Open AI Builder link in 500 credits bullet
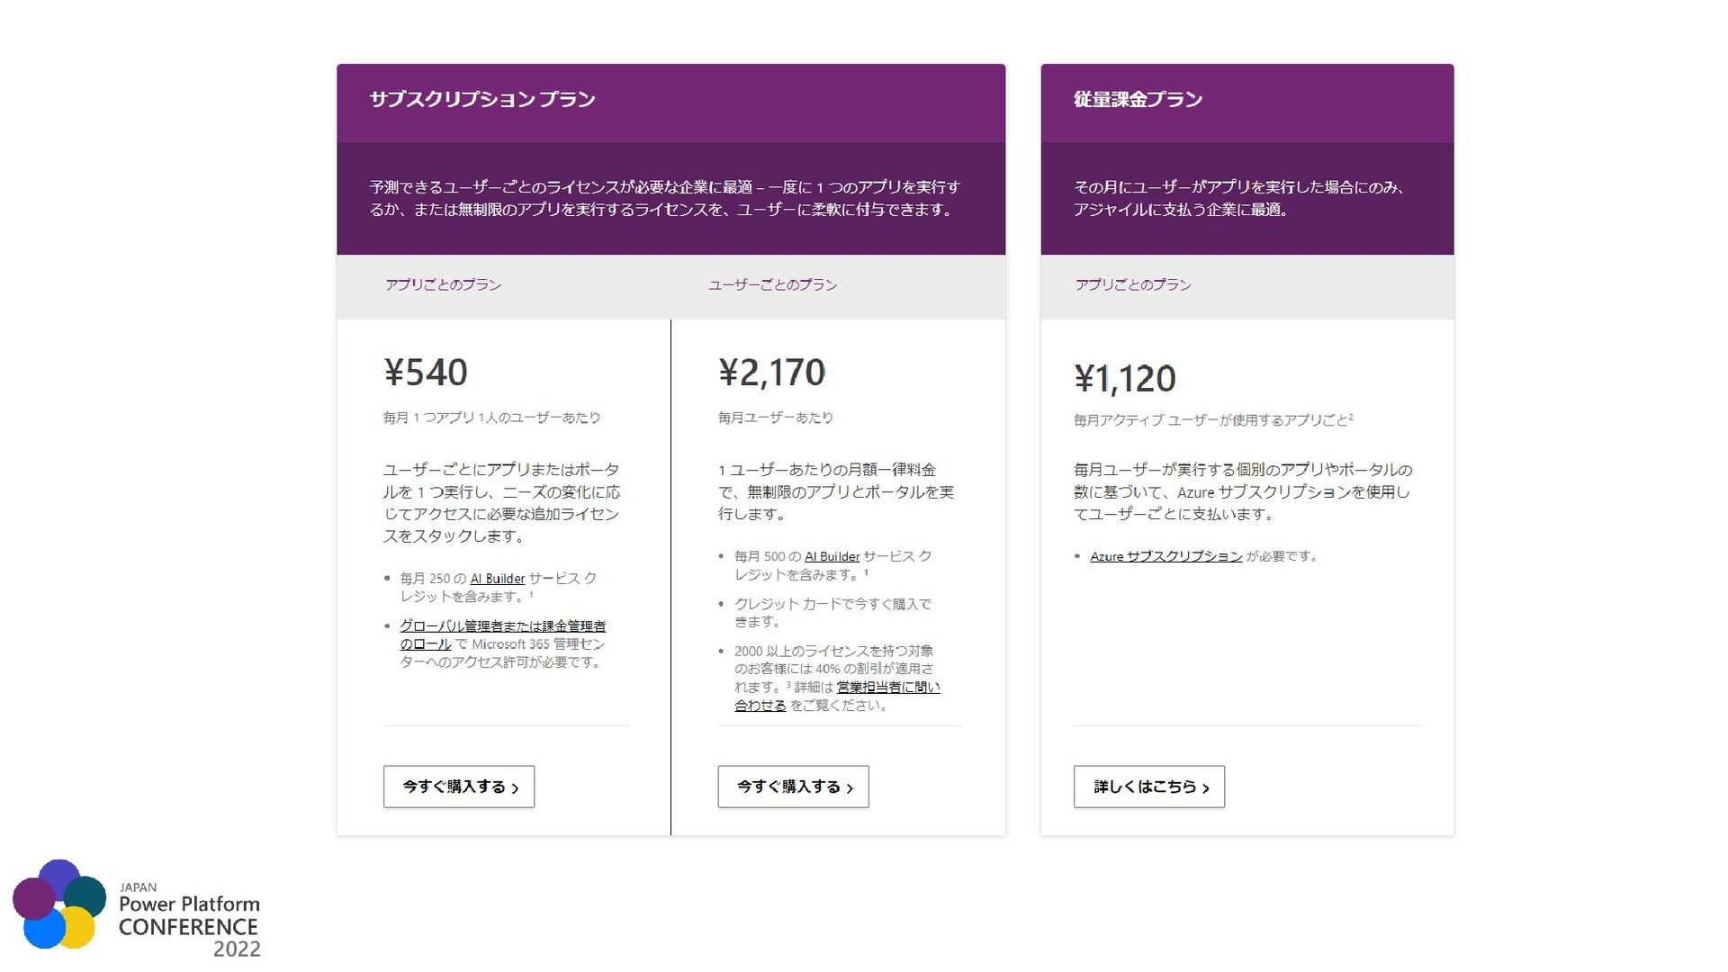The image size is (1728, 972). (832, 557)
